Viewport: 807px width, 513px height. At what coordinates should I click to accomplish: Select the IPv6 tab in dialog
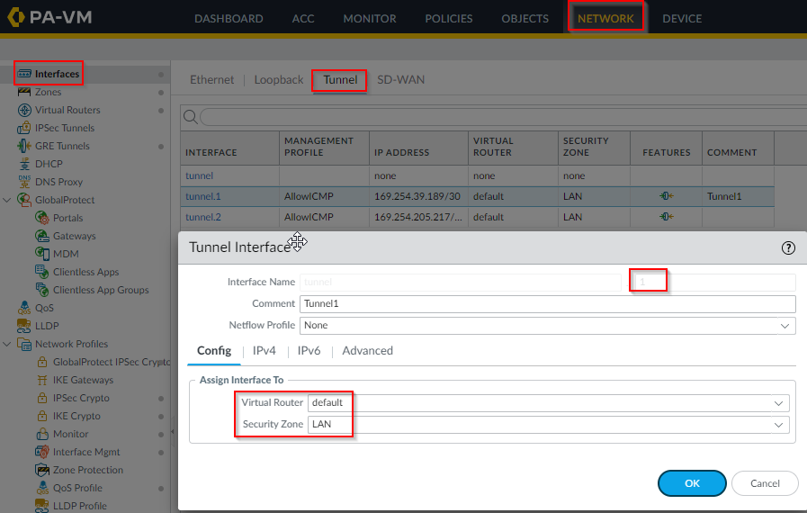pos(309,351)
